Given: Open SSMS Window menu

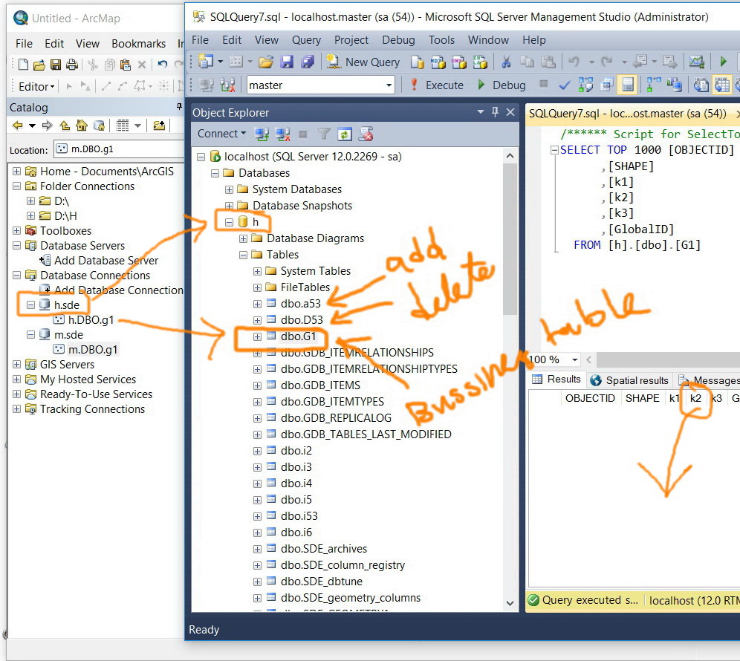Looking at the screenshot, I should tap(488, 40).
